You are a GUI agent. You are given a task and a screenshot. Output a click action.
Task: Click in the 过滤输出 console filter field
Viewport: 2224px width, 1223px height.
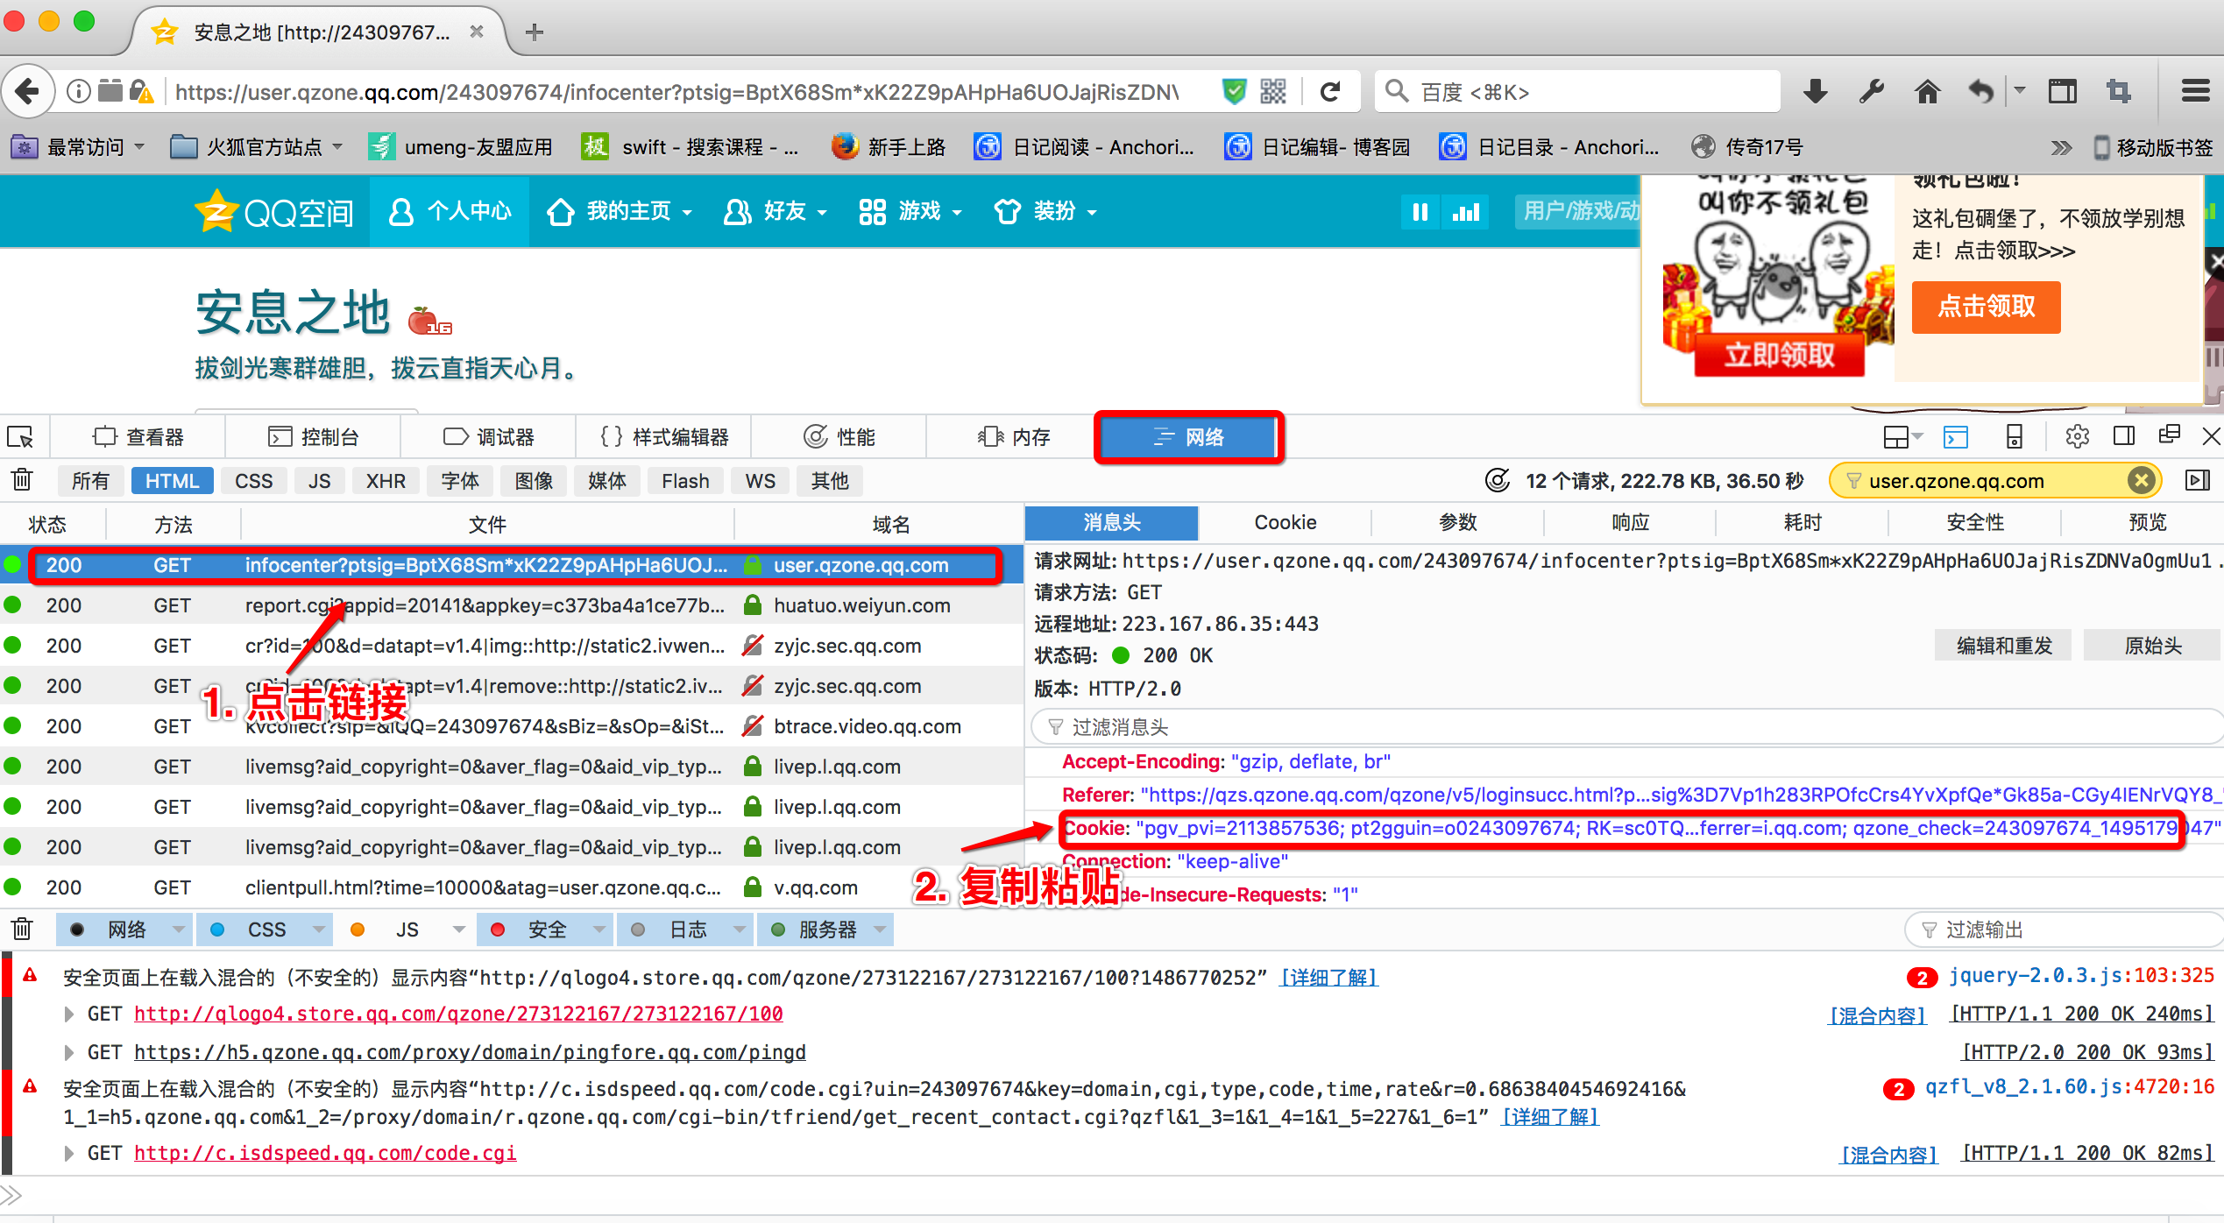(2064, 929)
